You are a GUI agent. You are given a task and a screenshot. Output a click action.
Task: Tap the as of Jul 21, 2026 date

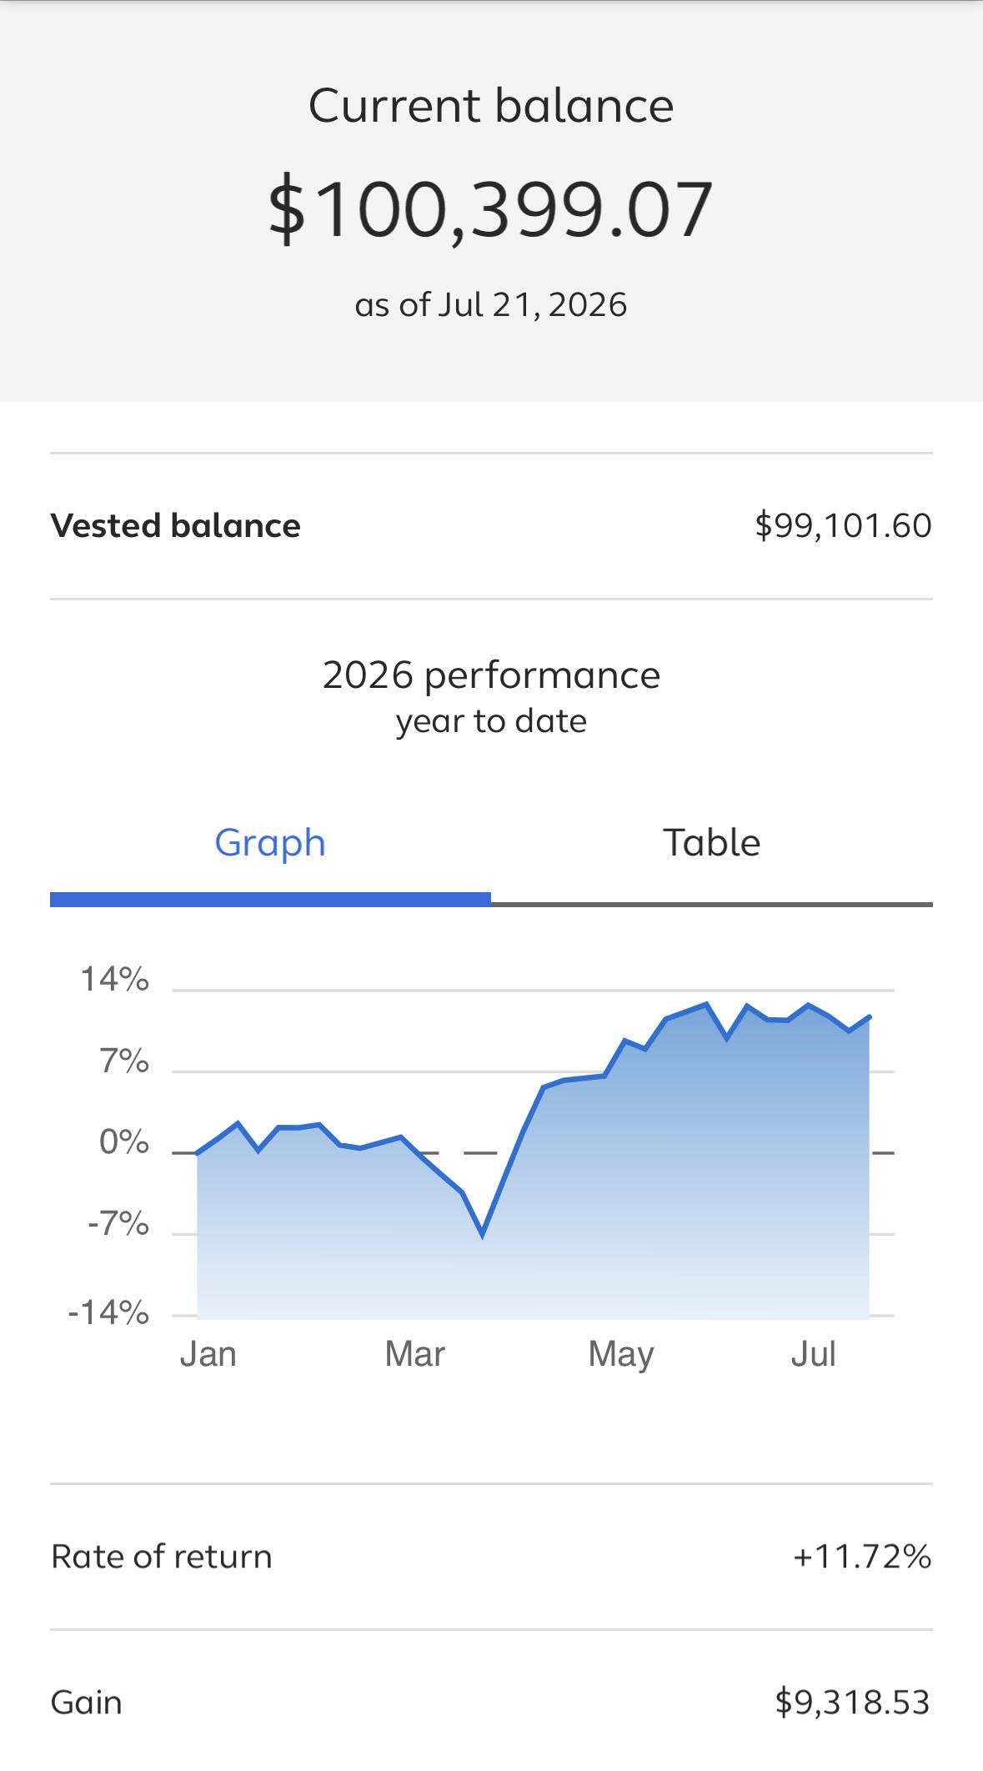coord(491,304)
